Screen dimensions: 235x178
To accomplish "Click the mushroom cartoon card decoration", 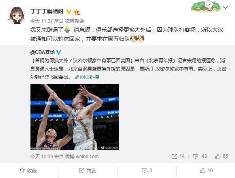I will [206, 6].
